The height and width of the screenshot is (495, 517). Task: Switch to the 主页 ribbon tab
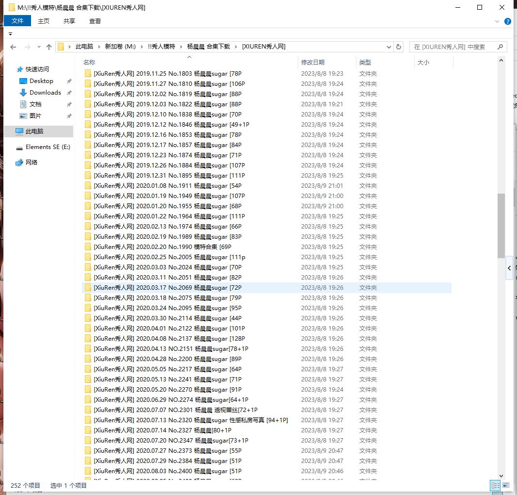pos(44,21)
